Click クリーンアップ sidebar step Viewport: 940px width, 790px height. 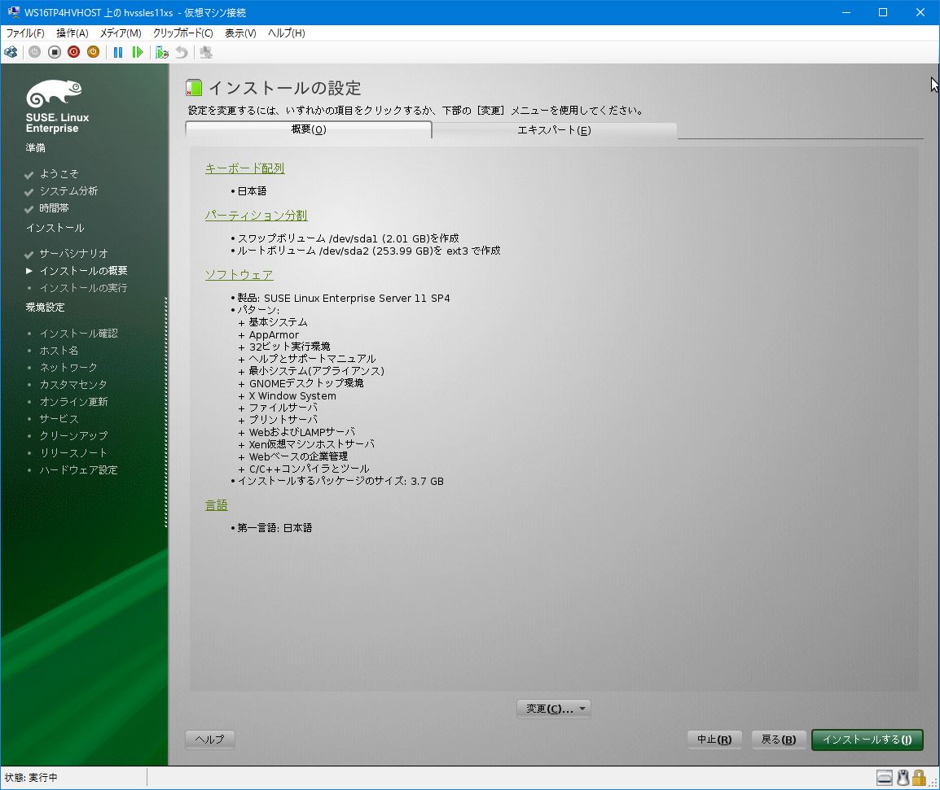point(74,435)
